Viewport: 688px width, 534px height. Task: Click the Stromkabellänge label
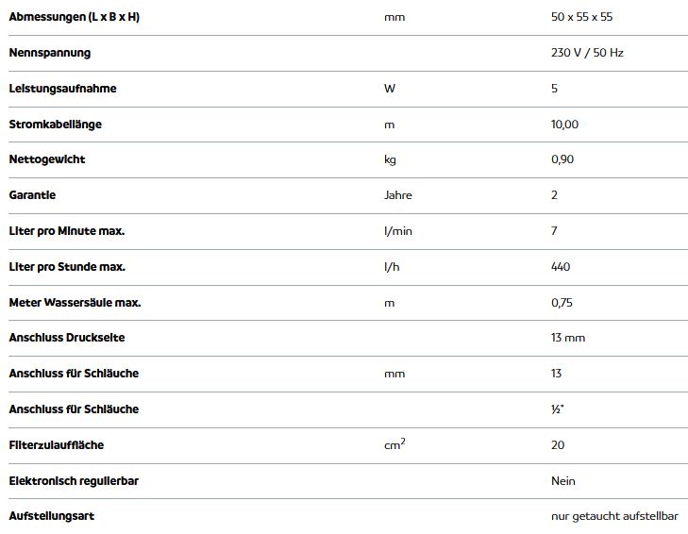coord(56,125)
